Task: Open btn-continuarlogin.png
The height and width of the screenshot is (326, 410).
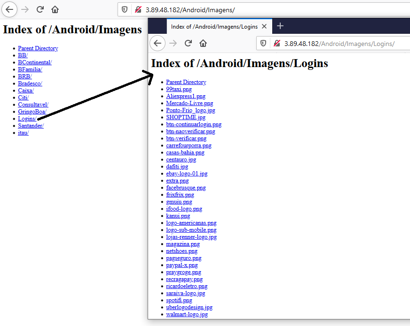Action: click(x=194, y=124)
